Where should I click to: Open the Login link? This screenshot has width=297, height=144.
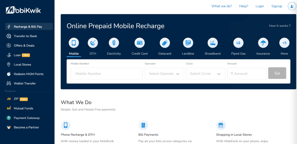click(260, 6)
